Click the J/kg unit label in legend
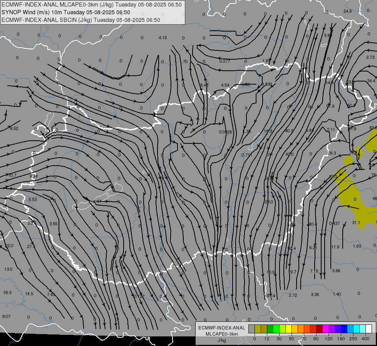This screenshot has width=377, height=346. 222,340
